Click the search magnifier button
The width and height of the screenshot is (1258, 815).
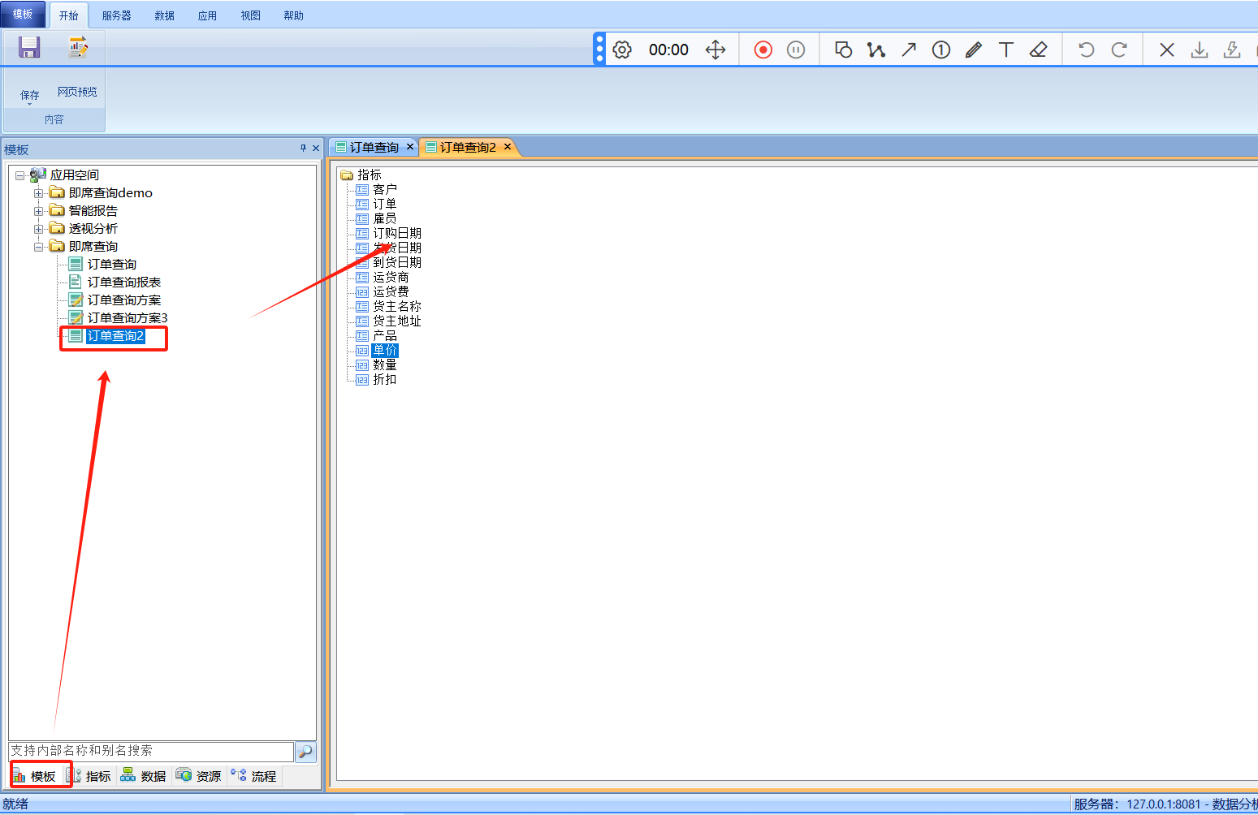pyautogui.click(x=305, y=752)
